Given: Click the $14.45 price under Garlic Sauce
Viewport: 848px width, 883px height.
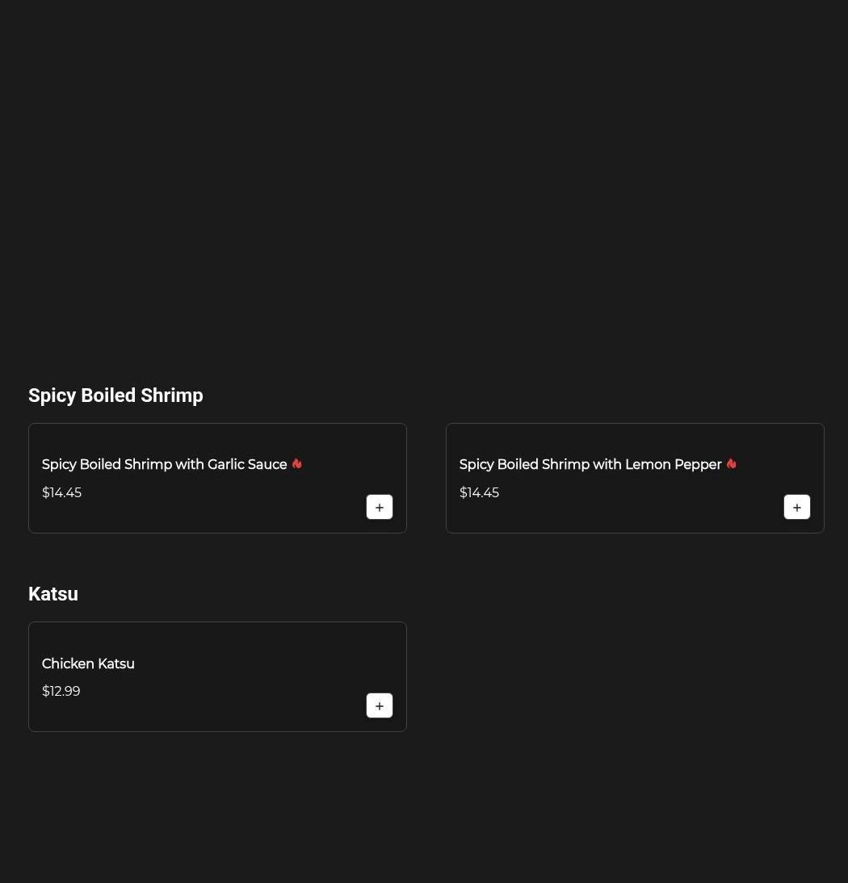Looking at the screenshot, I should (61, 492).
